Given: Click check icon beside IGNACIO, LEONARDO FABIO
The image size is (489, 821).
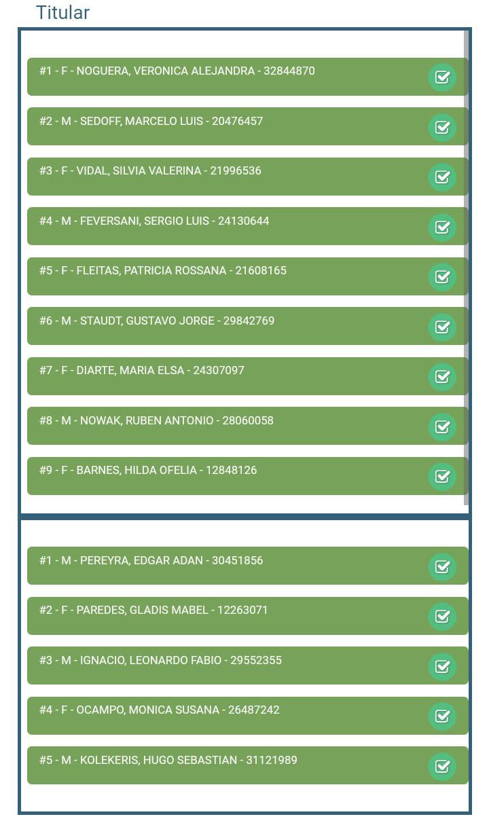Looking at the screenshot, I should click(x=442, y=666).
